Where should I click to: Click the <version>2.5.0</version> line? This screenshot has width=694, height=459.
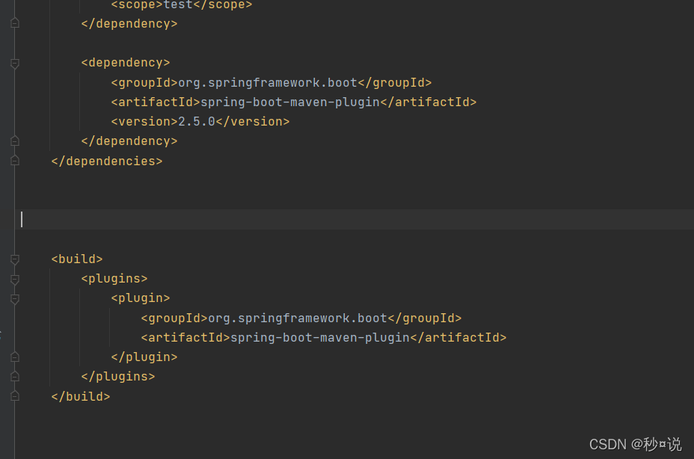tap(200, 121)
